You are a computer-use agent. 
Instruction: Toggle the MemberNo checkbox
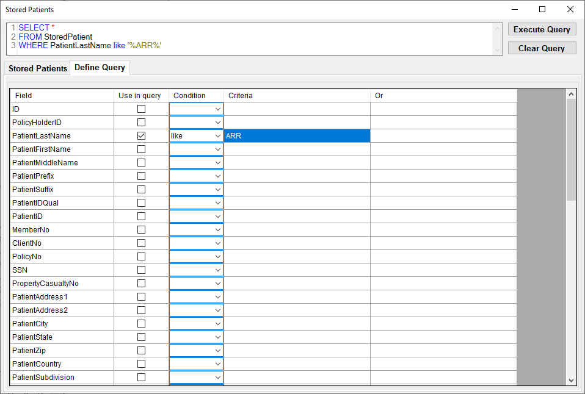[x=142, y=229]
